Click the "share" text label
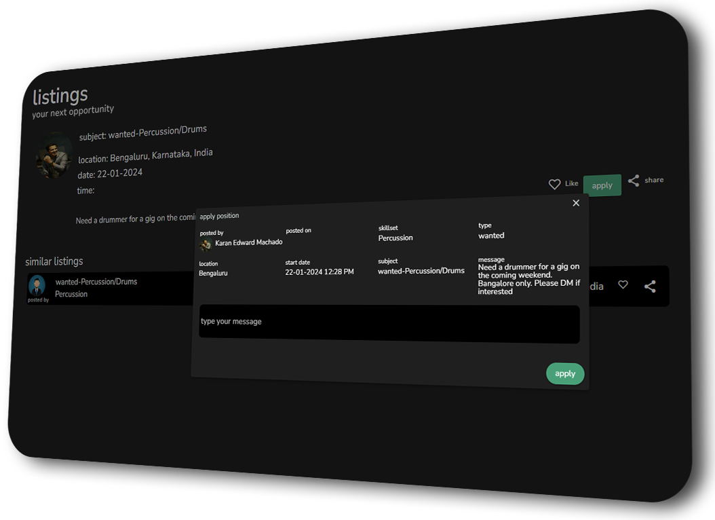The image size is (715, 520). pos(654,180)
